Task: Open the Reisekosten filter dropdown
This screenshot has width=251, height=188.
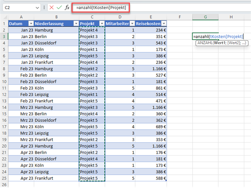Action: 163,24
